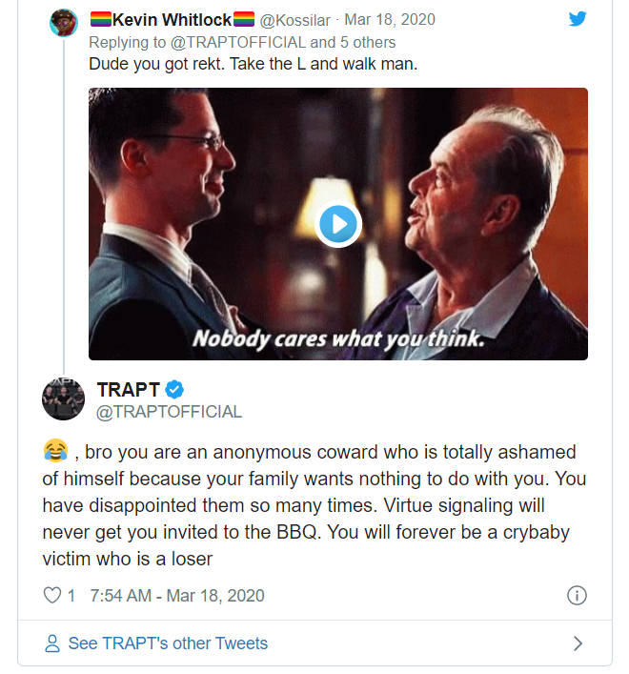Image resolution: width=629 pixels, height=674 pixels.
Task: Click Kevin Whitlock's round profile avatar
Action: point(64,22)
